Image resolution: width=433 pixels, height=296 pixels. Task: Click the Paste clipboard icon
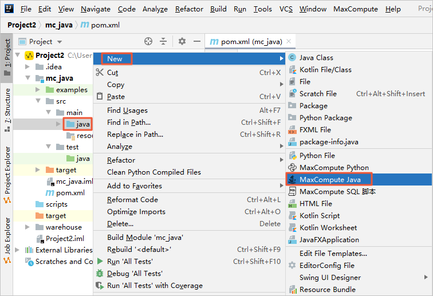(100, 96)
